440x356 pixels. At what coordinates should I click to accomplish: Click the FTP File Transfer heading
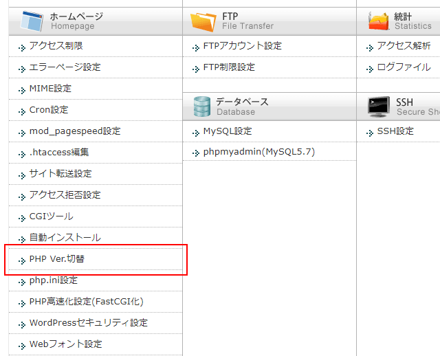click(x=247, y=21)
